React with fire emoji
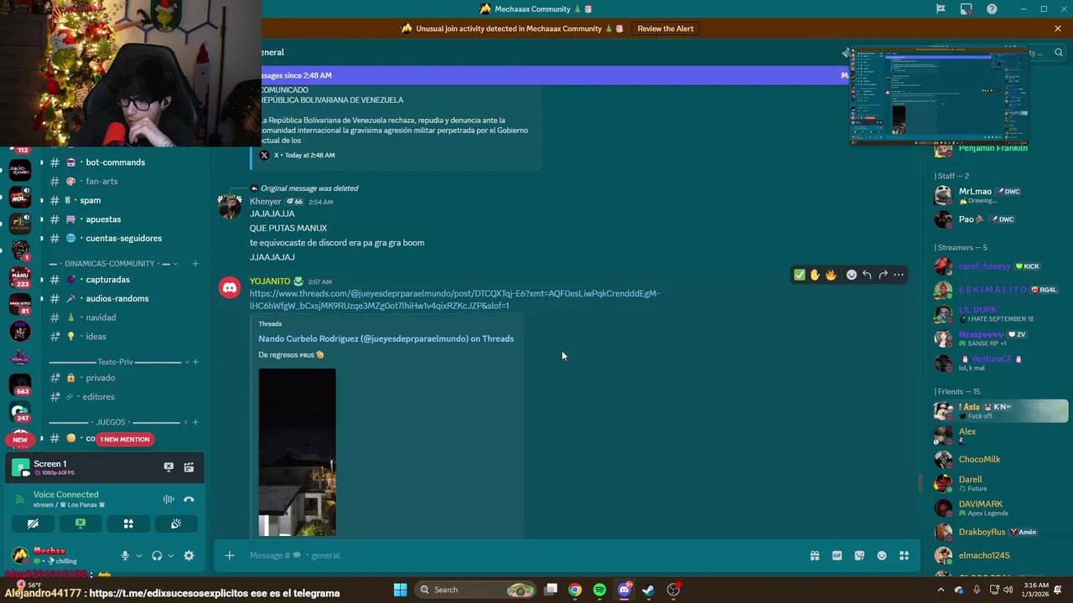Viewport: 1073px width, 603px height. pyautogui.click(x=831, y=275)
